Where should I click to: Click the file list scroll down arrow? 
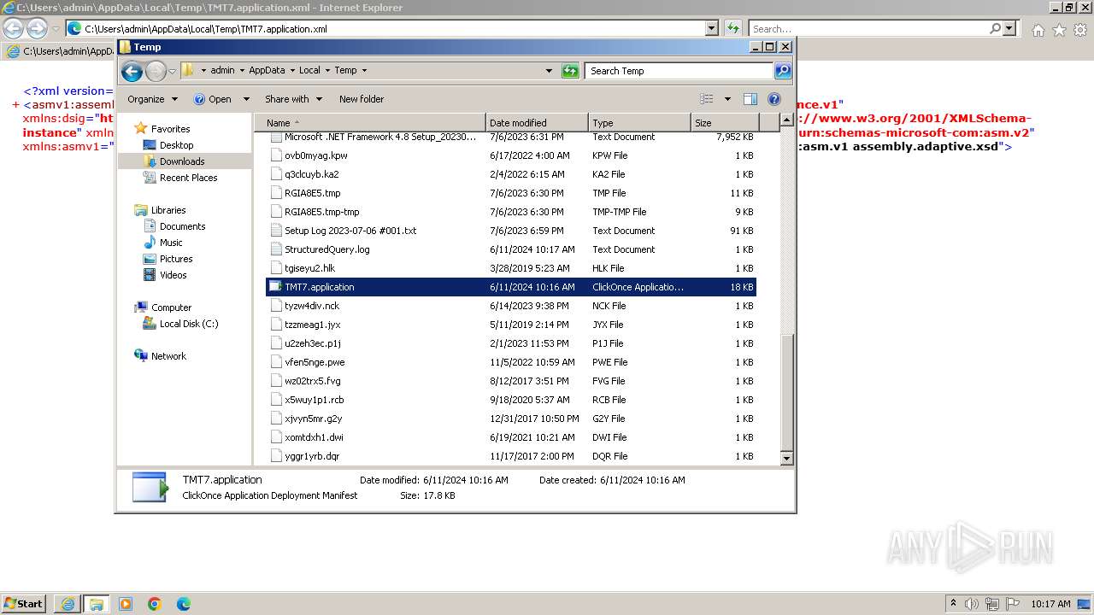787,459
